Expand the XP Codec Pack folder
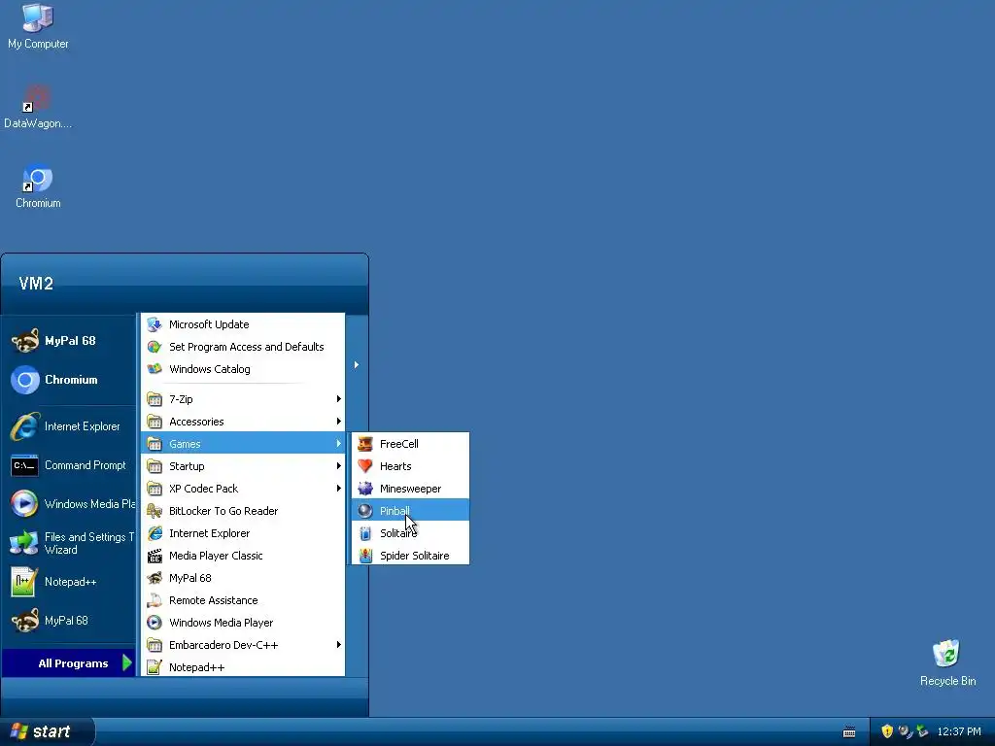 pyautogui.click(x=243, y=489)
